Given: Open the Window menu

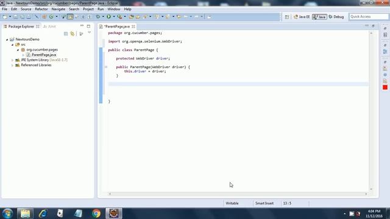Looking at the screenshot, I should (x=114, y=9).
